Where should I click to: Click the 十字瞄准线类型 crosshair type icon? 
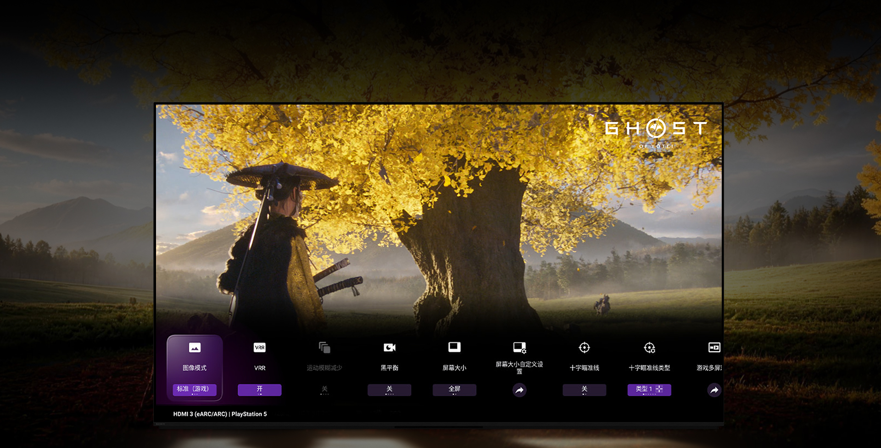tap(649, 348)
